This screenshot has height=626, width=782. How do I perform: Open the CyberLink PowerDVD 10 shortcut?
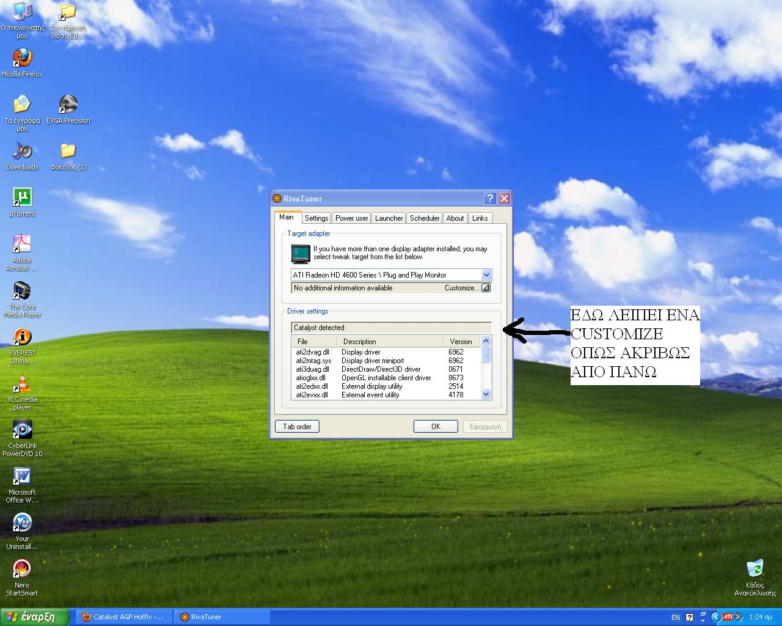point(22,438)
